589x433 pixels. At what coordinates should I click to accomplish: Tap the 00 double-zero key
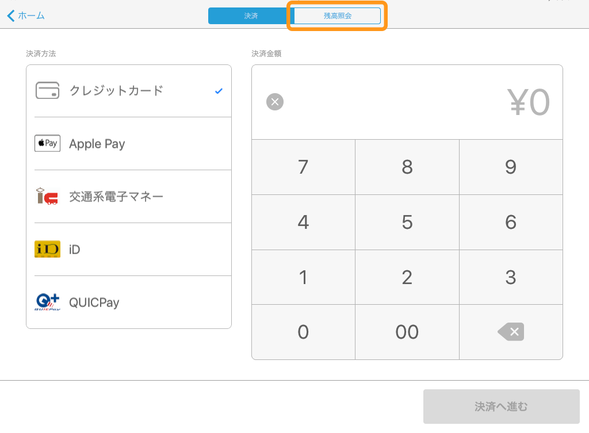(407, 332)
